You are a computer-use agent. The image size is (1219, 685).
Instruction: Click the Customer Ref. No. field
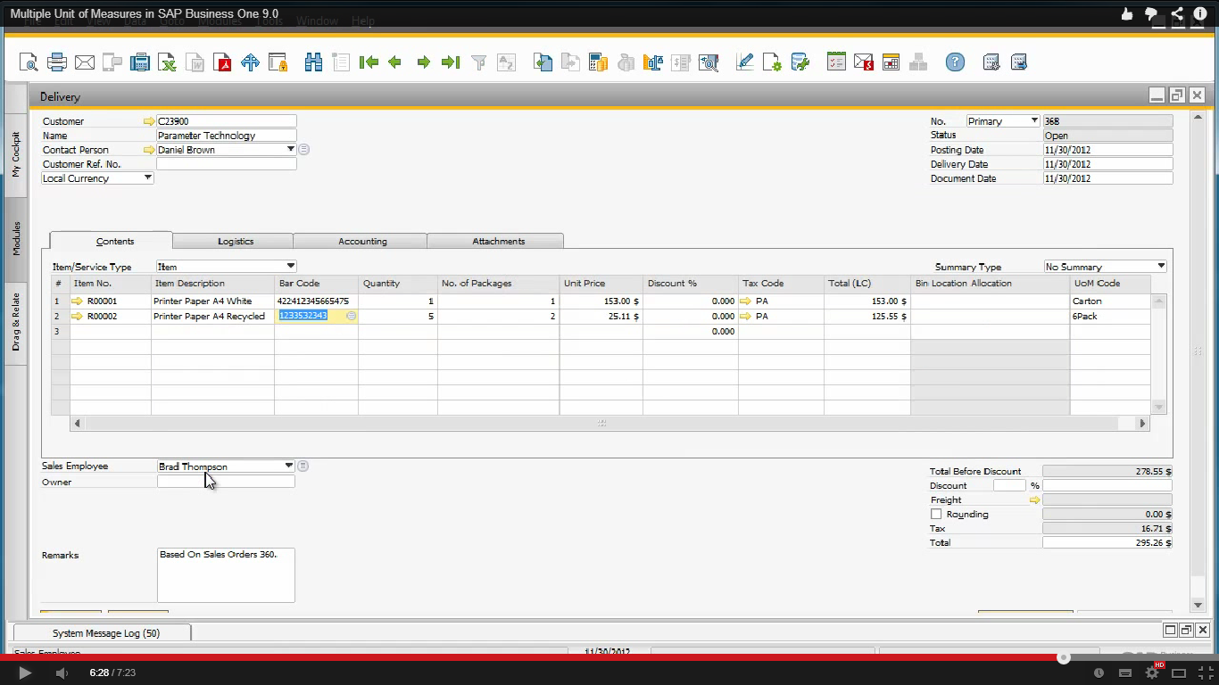pyautogui.click(x=227, y=164)
